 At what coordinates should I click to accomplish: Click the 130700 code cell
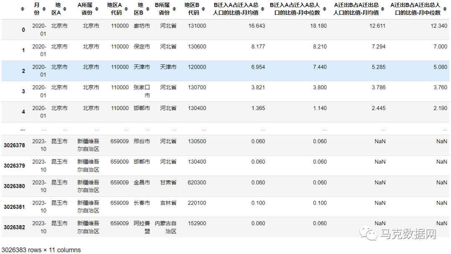click(x=197, y=87)
